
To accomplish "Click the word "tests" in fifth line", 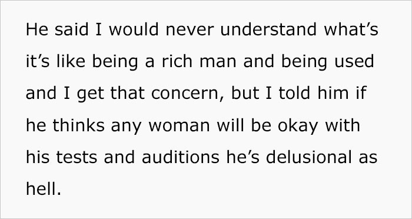I will tap(77, 157).
